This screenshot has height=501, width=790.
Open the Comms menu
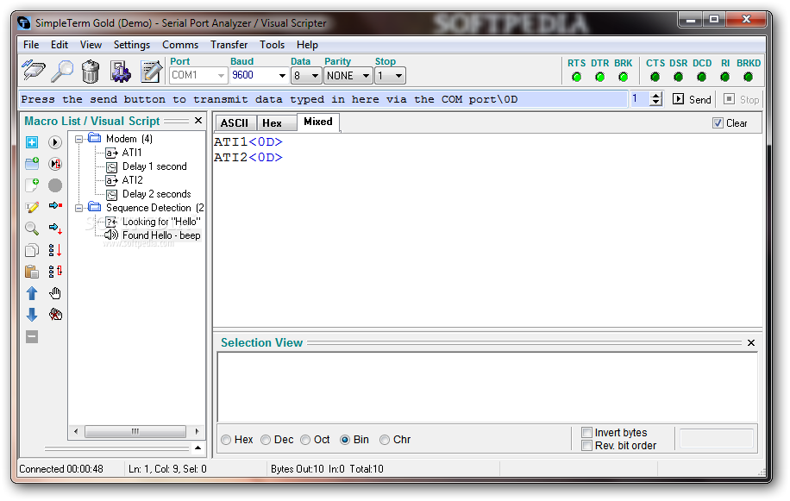180,45
